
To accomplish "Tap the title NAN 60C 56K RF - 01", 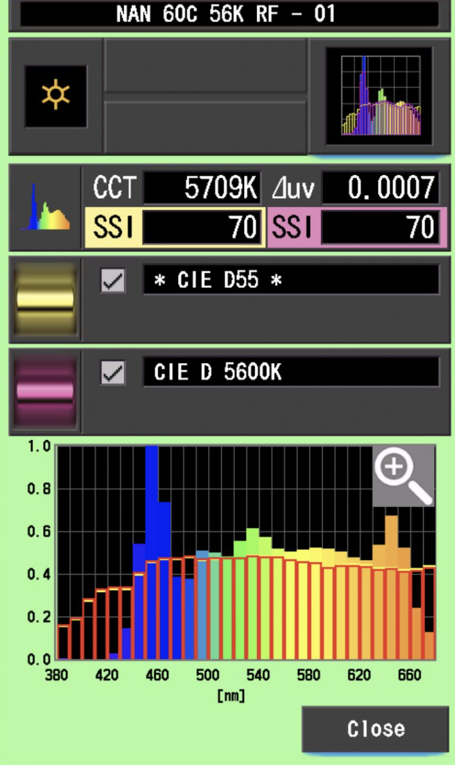I will pos(227,14).
